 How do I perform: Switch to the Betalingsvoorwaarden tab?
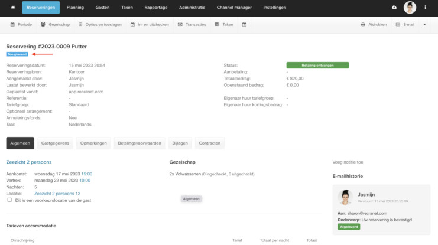(x=139, y=143)
